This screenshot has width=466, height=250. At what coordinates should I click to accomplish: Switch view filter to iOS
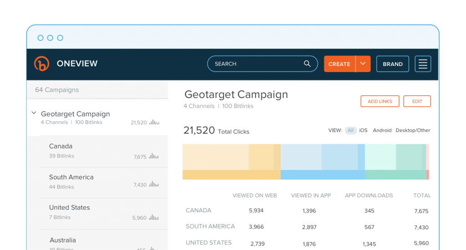click(x=363, y=130)
